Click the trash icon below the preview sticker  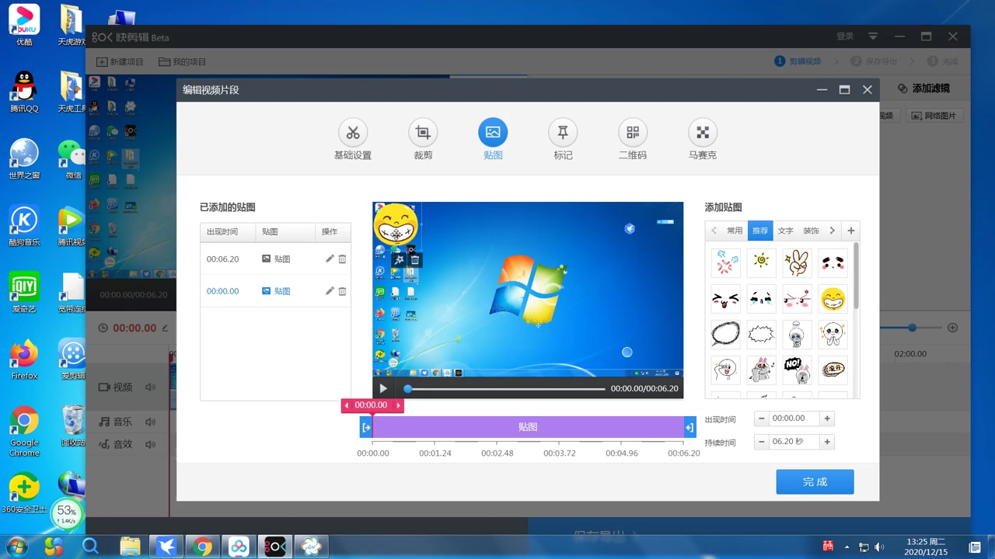[x=415, y=259]
